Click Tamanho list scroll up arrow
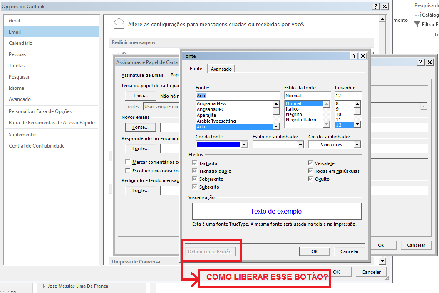The width and height of the screenshot is (439, 293). pyautogui.click(x=357, y=104)
